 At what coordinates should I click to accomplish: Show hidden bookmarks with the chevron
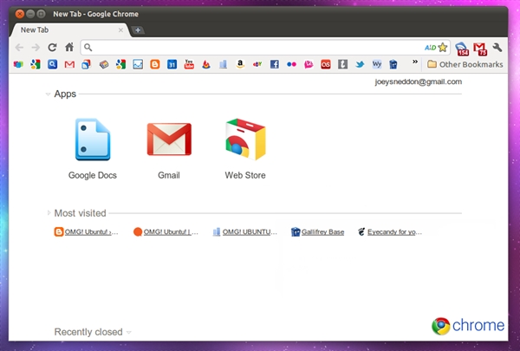[414, 63]
